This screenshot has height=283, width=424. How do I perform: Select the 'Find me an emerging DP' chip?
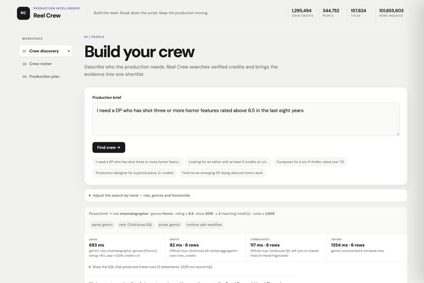pos(223,173)
